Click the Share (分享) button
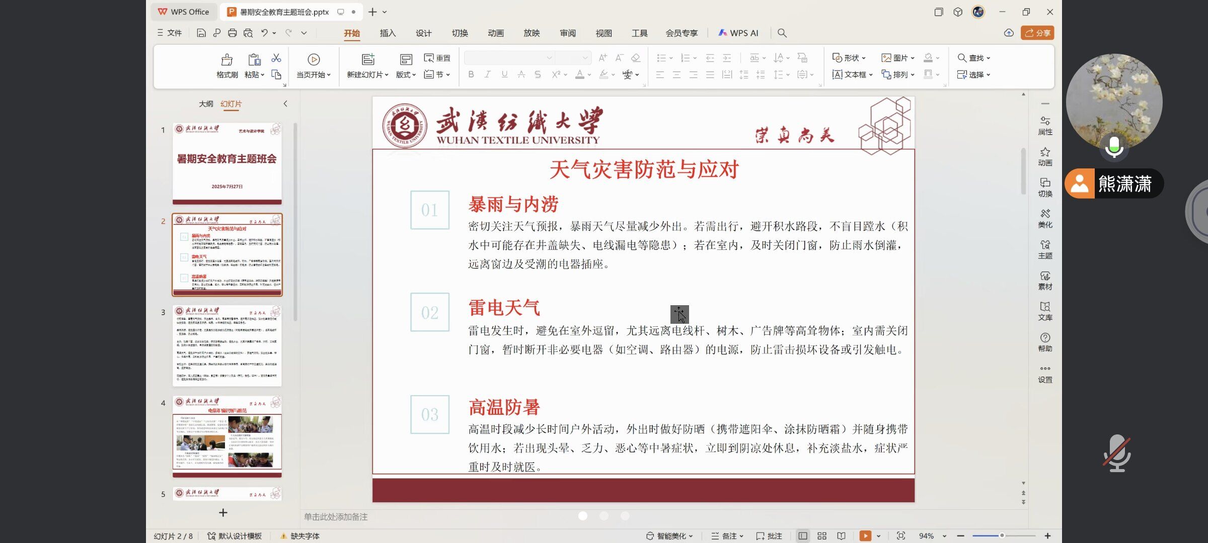The width and height of the screenshot is (1208, 543). pyautogui.click(x=1037, y=33)
